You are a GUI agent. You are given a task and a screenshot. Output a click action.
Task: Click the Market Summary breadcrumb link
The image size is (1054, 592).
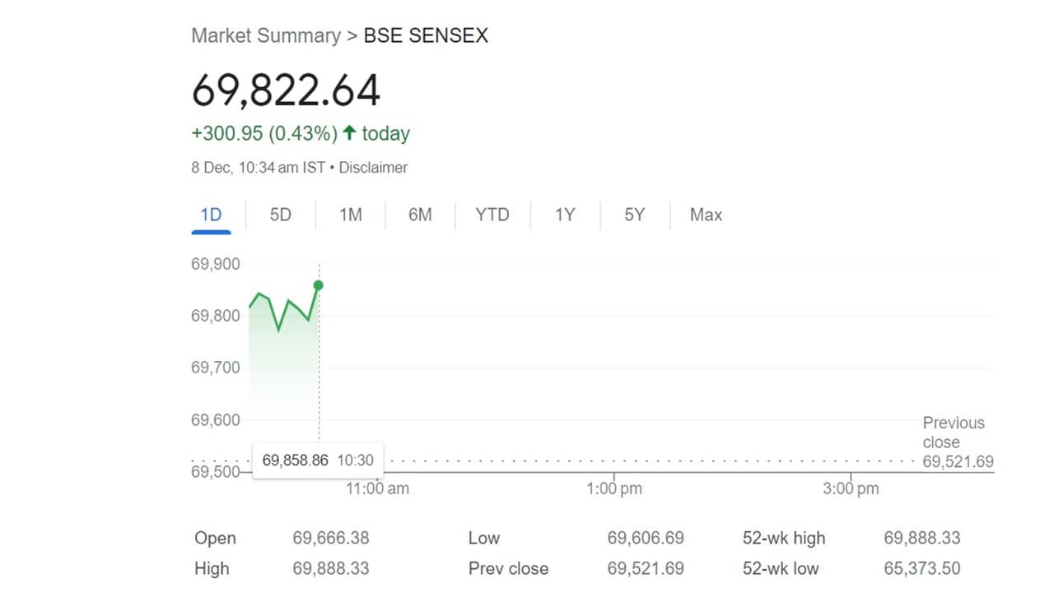[265, 36]
